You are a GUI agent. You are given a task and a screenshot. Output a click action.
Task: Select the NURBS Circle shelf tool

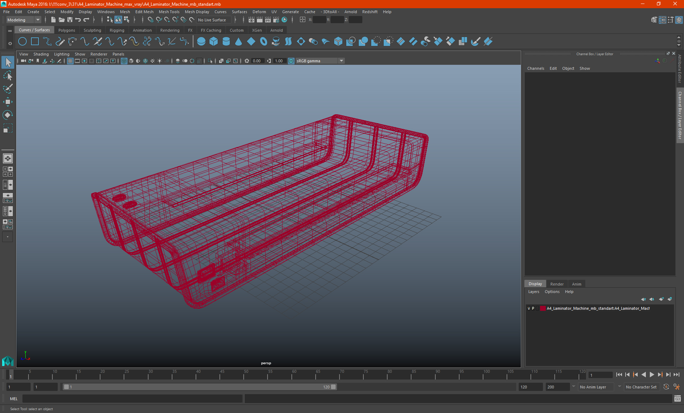pos(22,42)
